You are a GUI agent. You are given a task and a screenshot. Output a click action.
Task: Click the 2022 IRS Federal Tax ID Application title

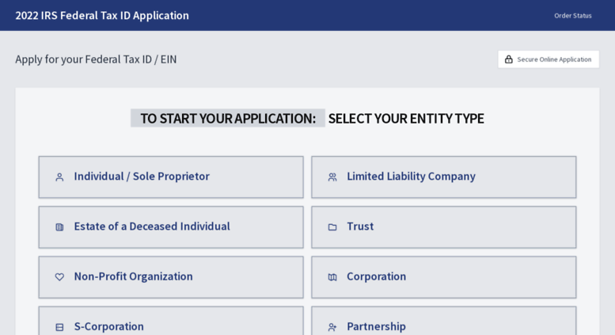(102, 15)
